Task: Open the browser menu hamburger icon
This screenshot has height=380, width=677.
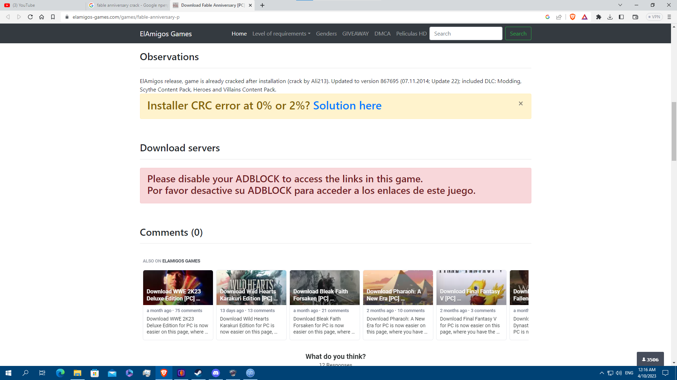Action: point(669,17)
